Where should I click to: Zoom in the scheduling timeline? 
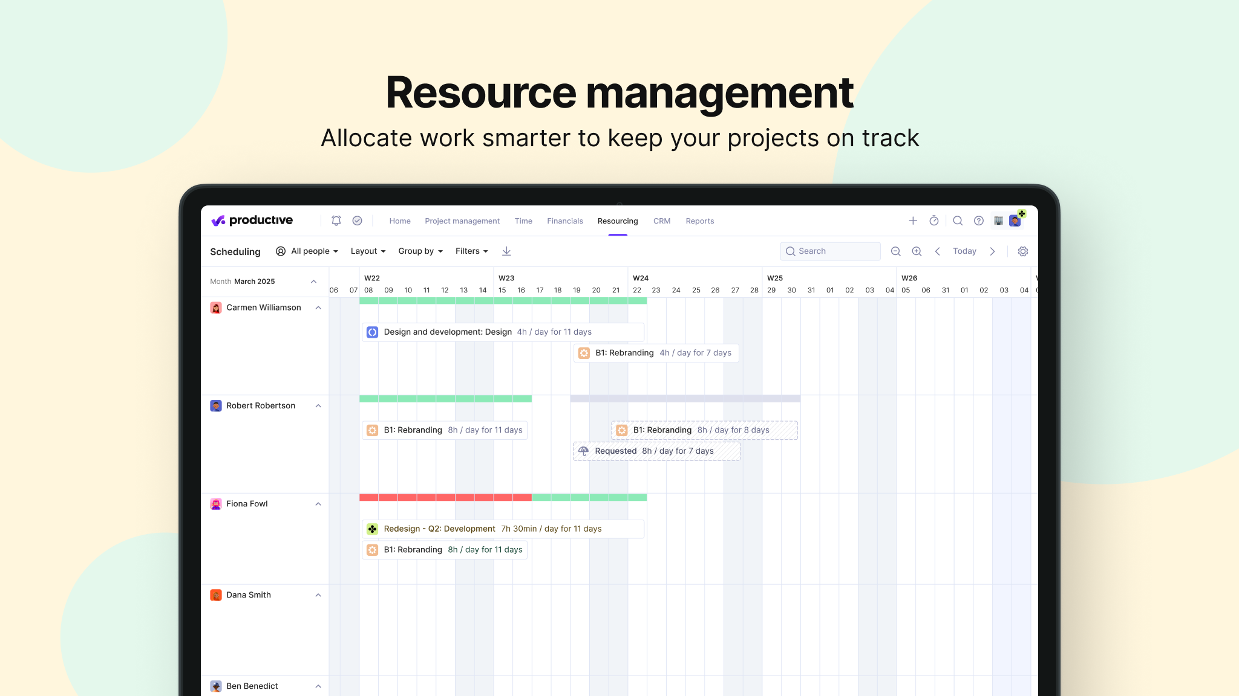pyautogui.click(x=917, y=251)
